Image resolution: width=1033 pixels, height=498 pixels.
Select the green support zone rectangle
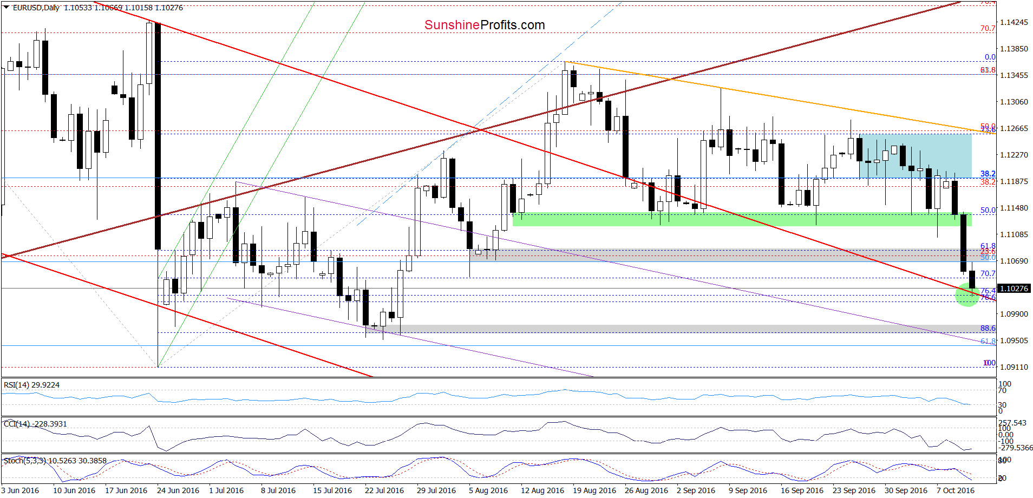tap(742, 219)
